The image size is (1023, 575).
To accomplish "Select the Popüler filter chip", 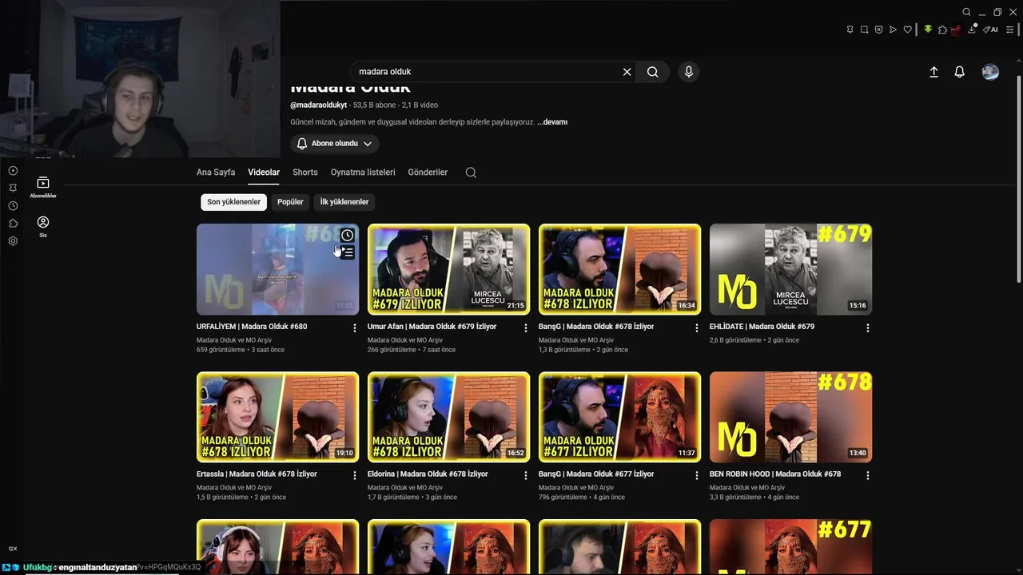I will [x=290, y=202].
